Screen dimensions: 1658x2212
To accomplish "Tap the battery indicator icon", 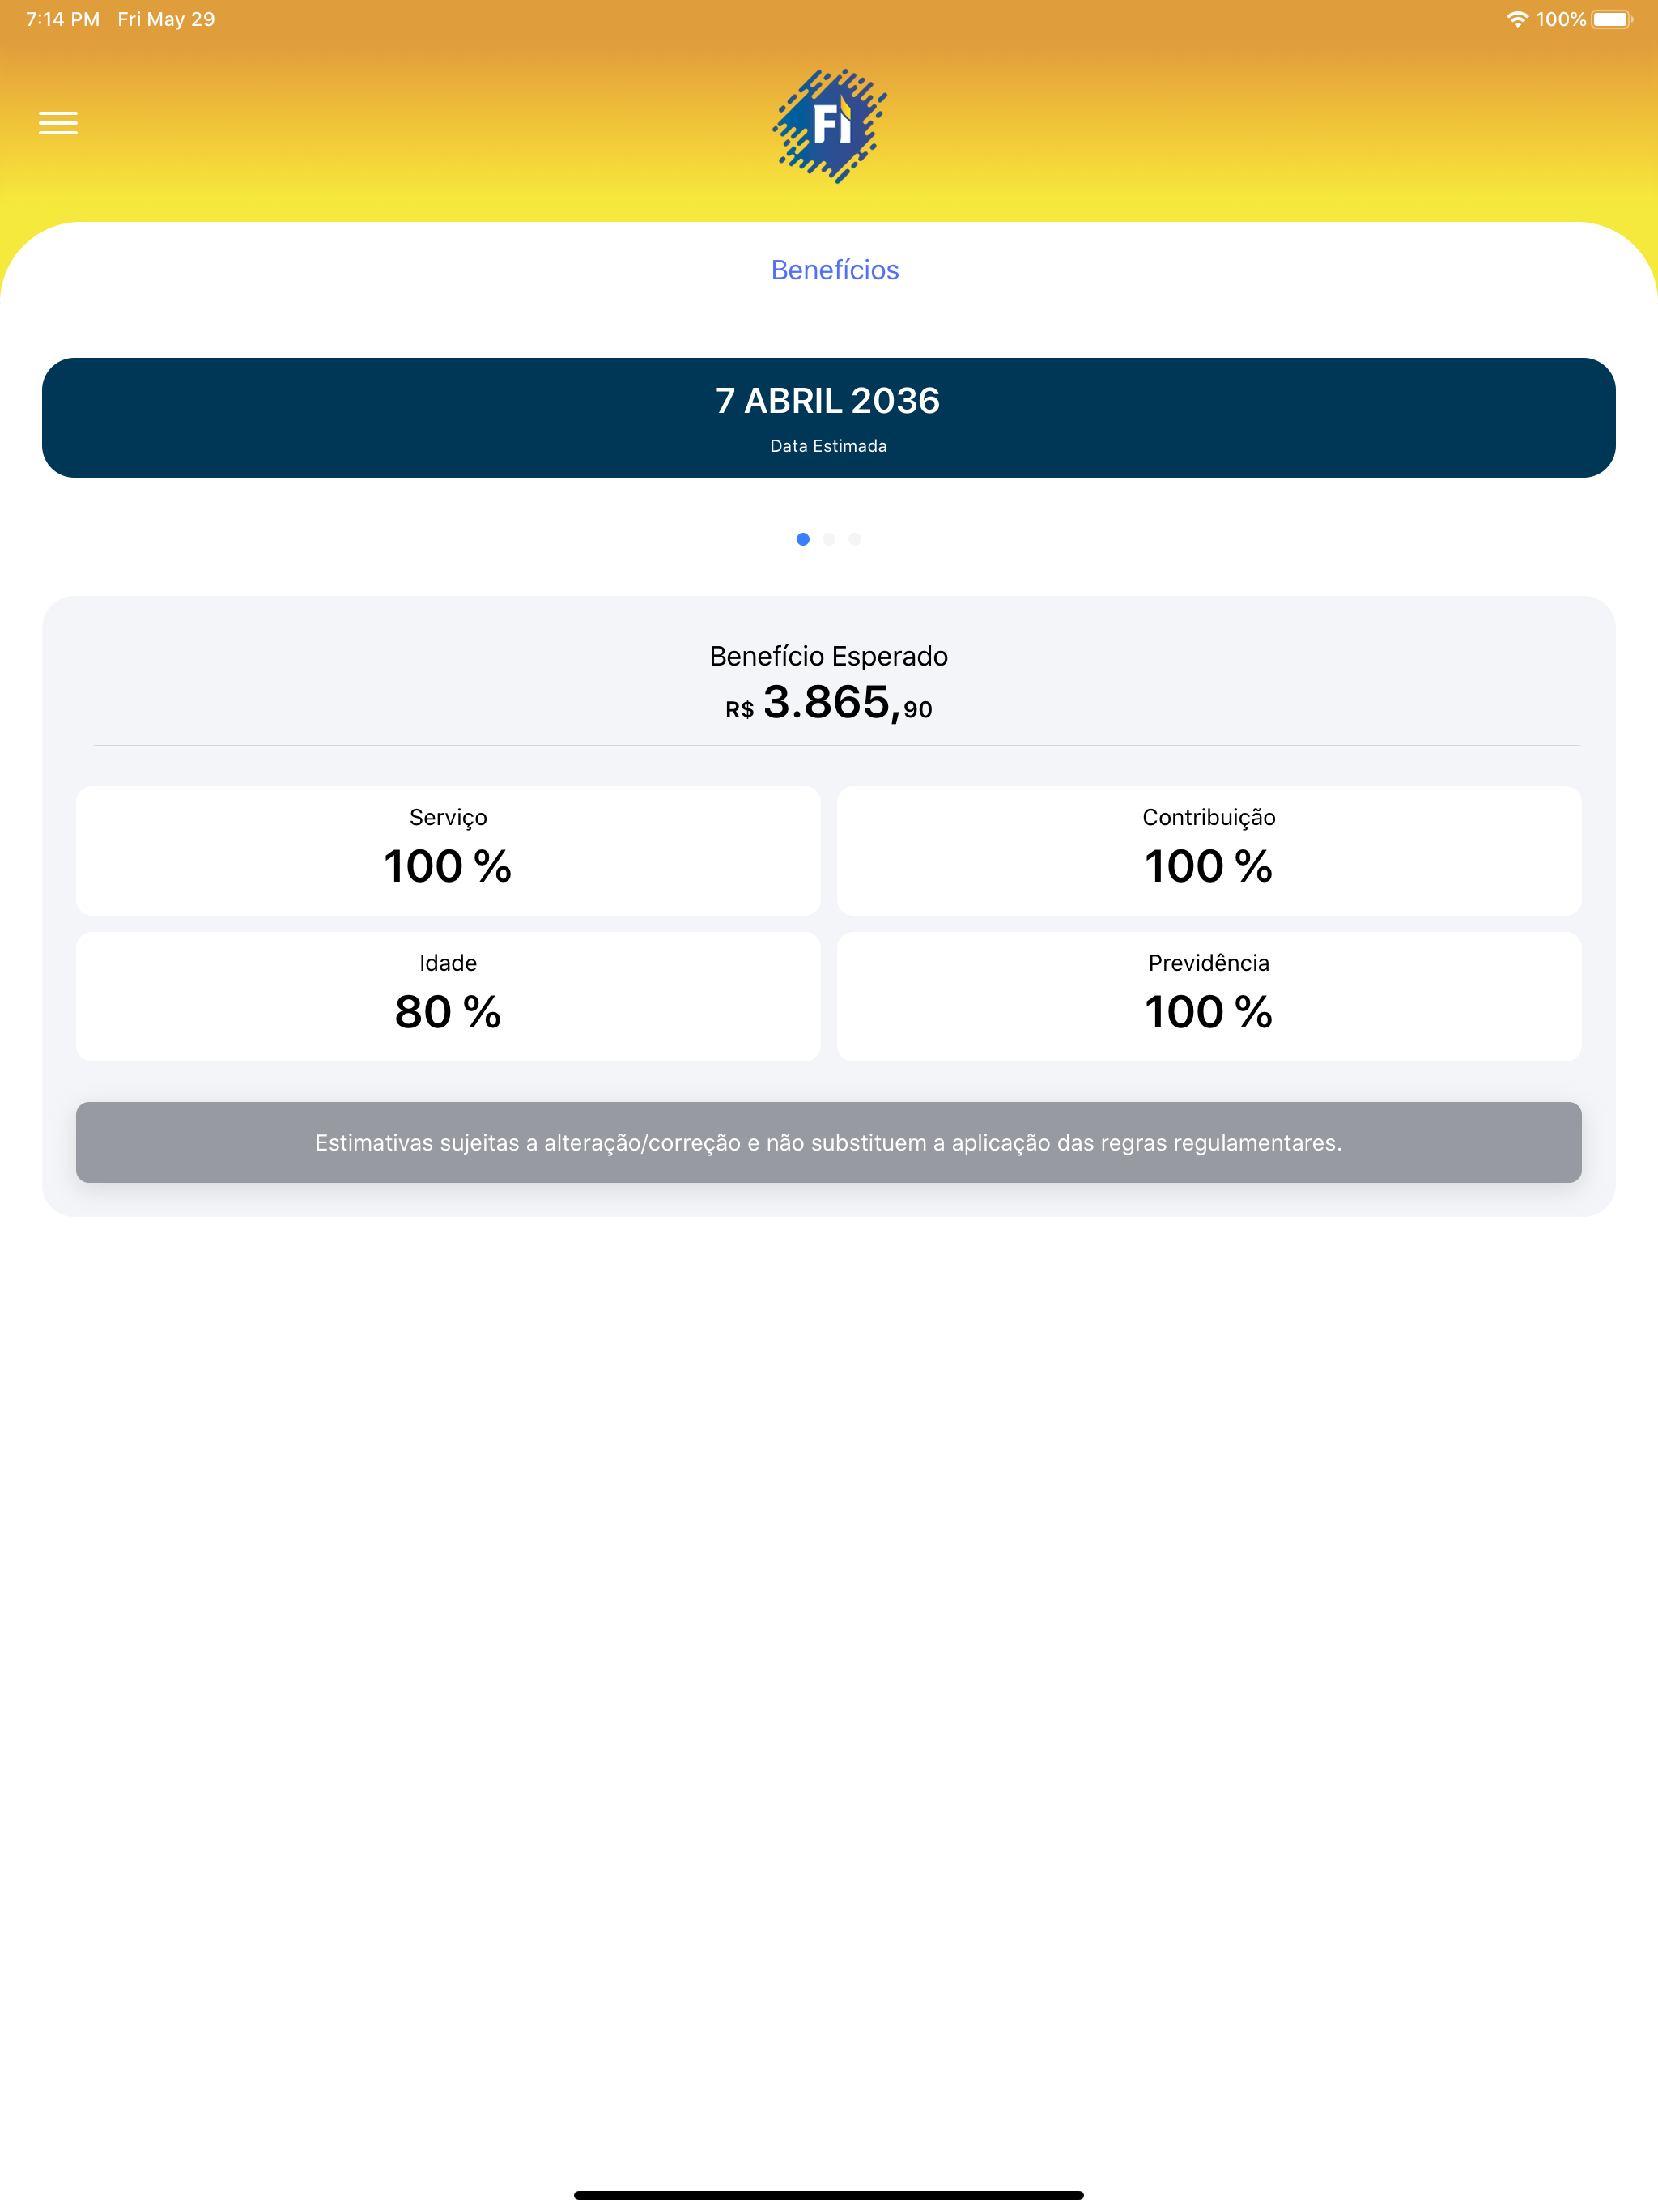I will (x=1612, y=19).
